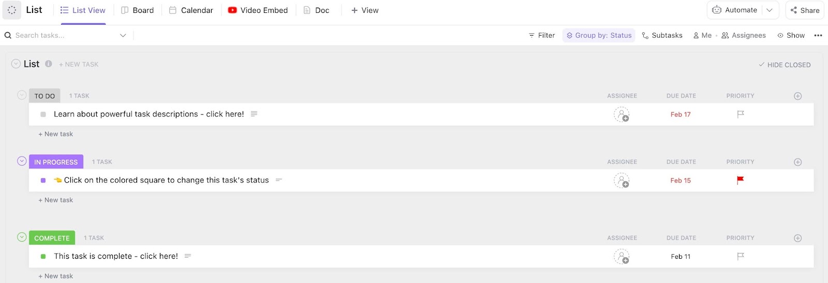
Task: Click the info icon next to List heading
Action: pyautogui.click(x=49, y=64)
